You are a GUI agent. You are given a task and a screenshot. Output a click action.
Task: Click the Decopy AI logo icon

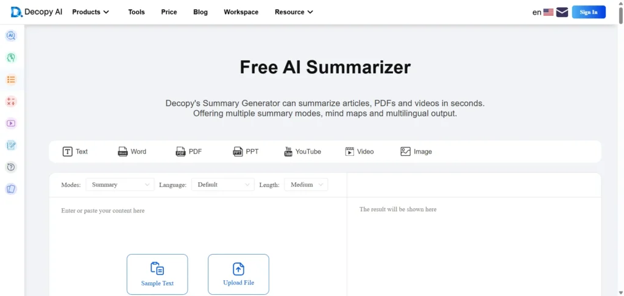[x=16, y=12]
